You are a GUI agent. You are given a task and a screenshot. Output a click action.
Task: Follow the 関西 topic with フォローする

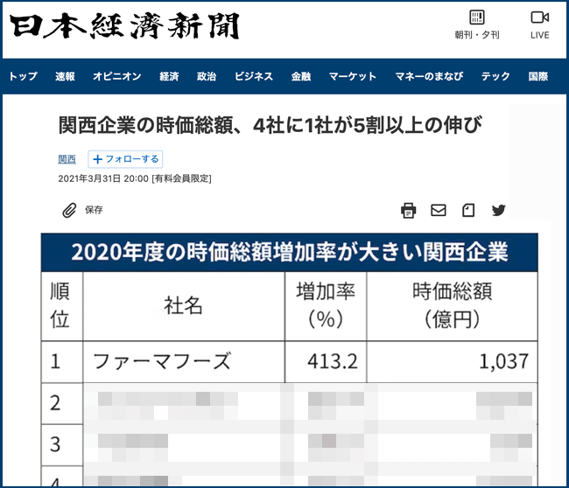click(126, 159)
